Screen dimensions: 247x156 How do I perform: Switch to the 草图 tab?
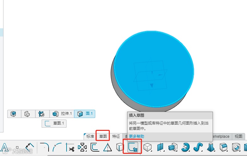pos(103,136)
